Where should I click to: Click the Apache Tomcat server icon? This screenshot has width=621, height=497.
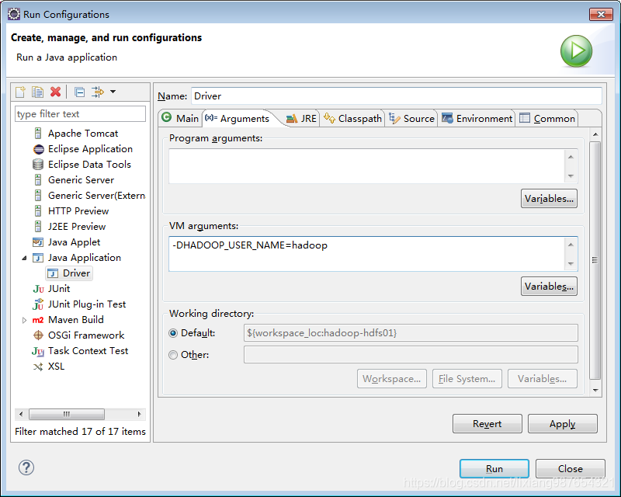(38, 133)
